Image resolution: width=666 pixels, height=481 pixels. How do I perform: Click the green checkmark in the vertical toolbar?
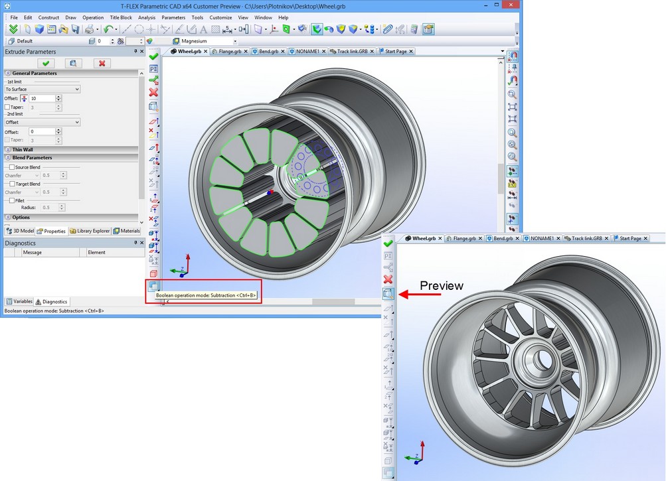pyautogui.click(x=153, y=57)
